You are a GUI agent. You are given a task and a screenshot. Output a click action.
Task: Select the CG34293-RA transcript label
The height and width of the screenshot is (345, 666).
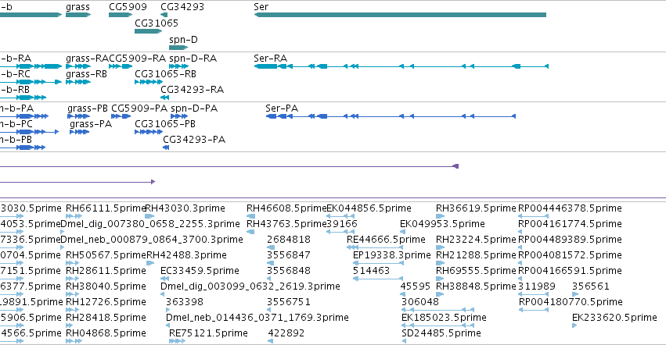pyautogui.click(x=192, y=90)
